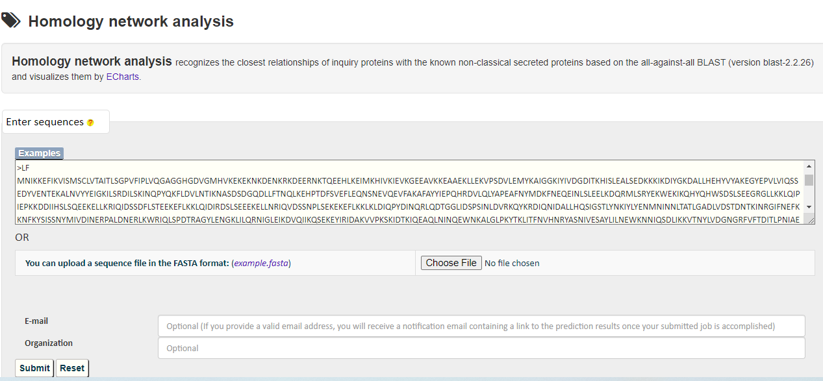
Task: Click the Examples button to load sample sequences
Action: click(39, 153)
